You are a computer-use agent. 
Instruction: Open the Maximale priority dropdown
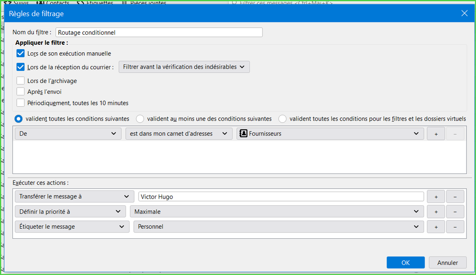[x=276, y=212]
